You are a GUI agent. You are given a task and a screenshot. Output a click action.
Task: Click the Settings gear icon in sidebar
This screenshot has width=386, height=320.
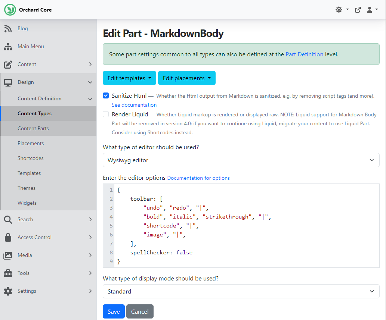pyautogui.click(x=8, y=291)
